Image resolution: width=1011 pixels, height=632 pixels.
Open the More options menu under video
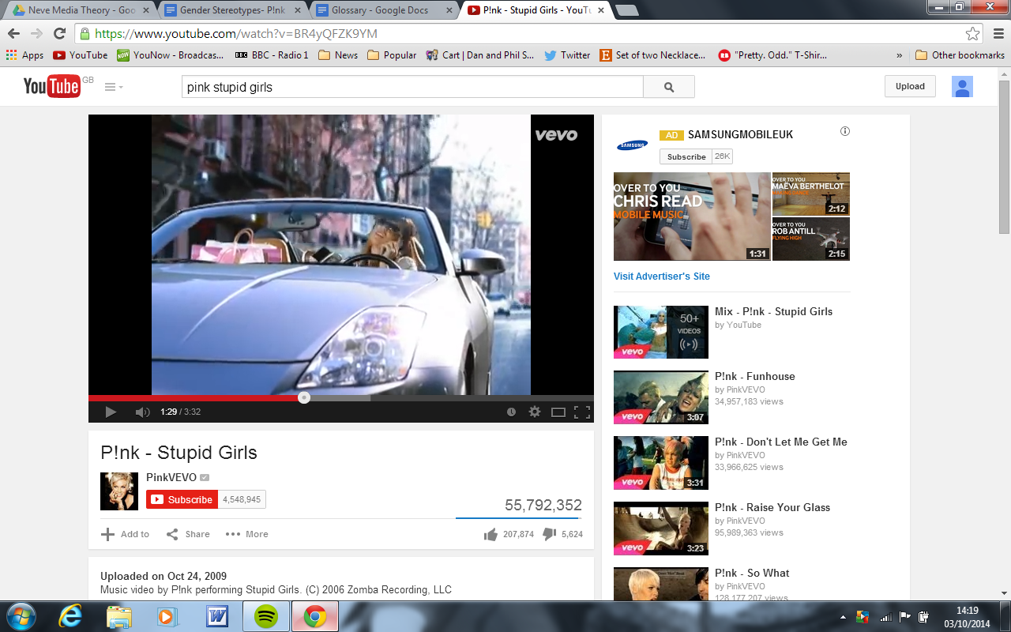[247, 534]
